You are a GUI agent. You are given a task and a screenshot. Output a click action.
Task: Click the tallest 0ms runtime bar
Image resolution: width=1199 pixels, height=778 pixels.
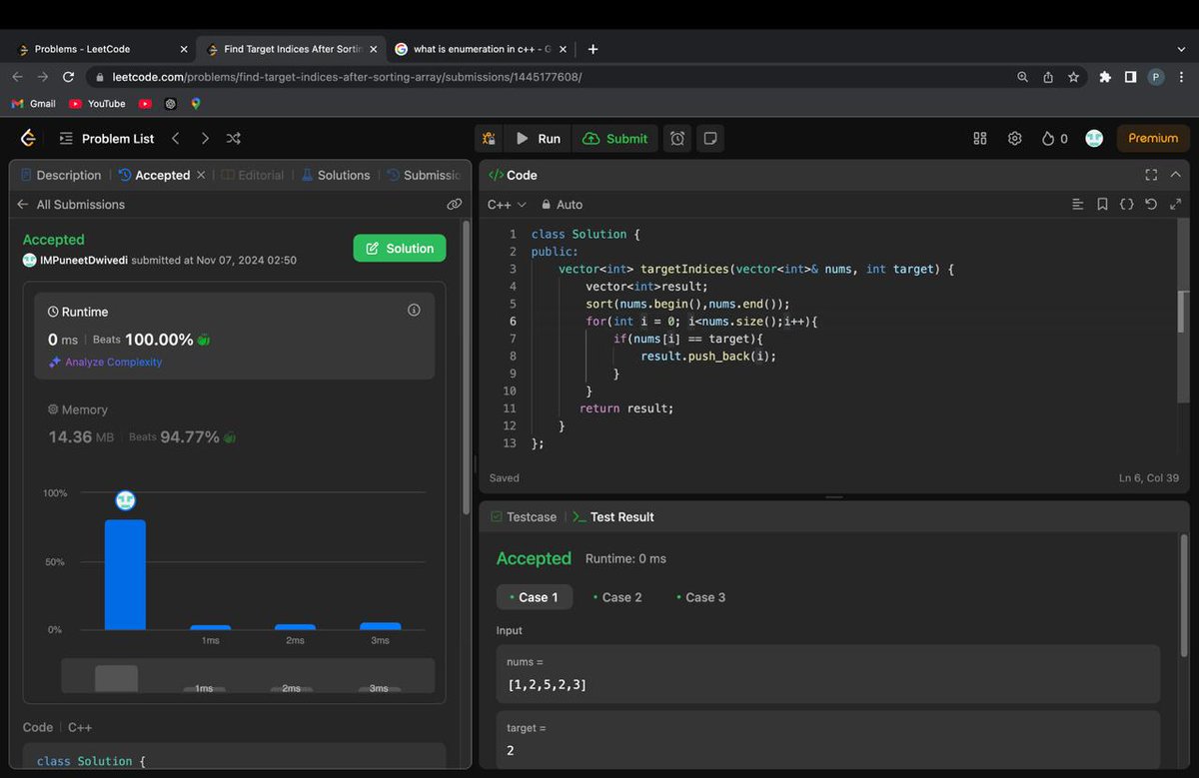coord(125,574)
